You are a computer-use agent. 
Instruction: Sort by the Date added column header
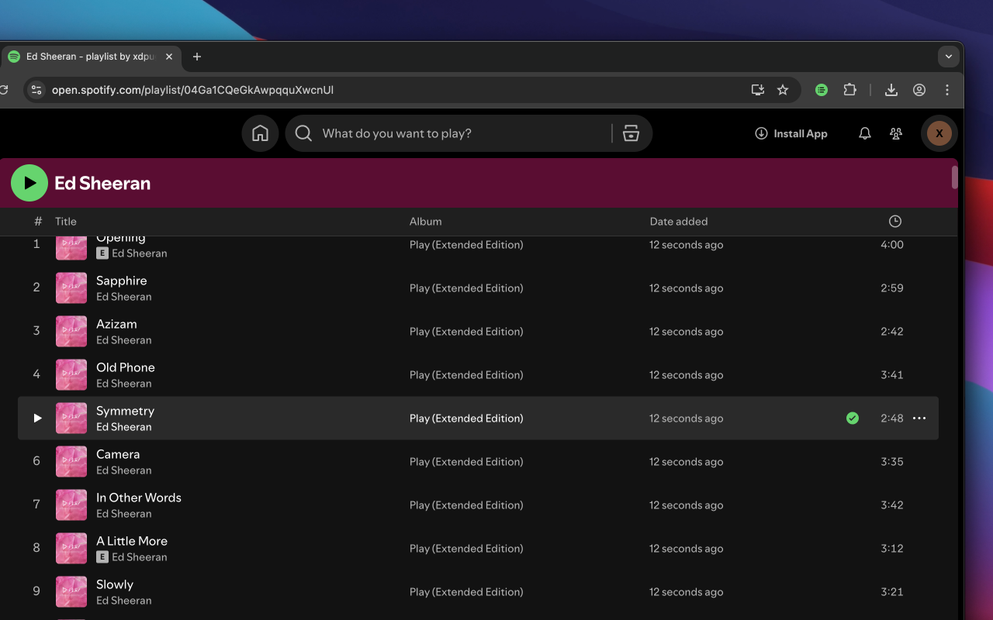click(679, 222)
